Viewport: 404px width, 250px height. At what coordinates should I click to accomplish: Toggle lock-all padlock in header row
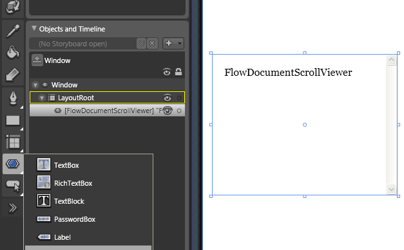(x=178, y=72)
